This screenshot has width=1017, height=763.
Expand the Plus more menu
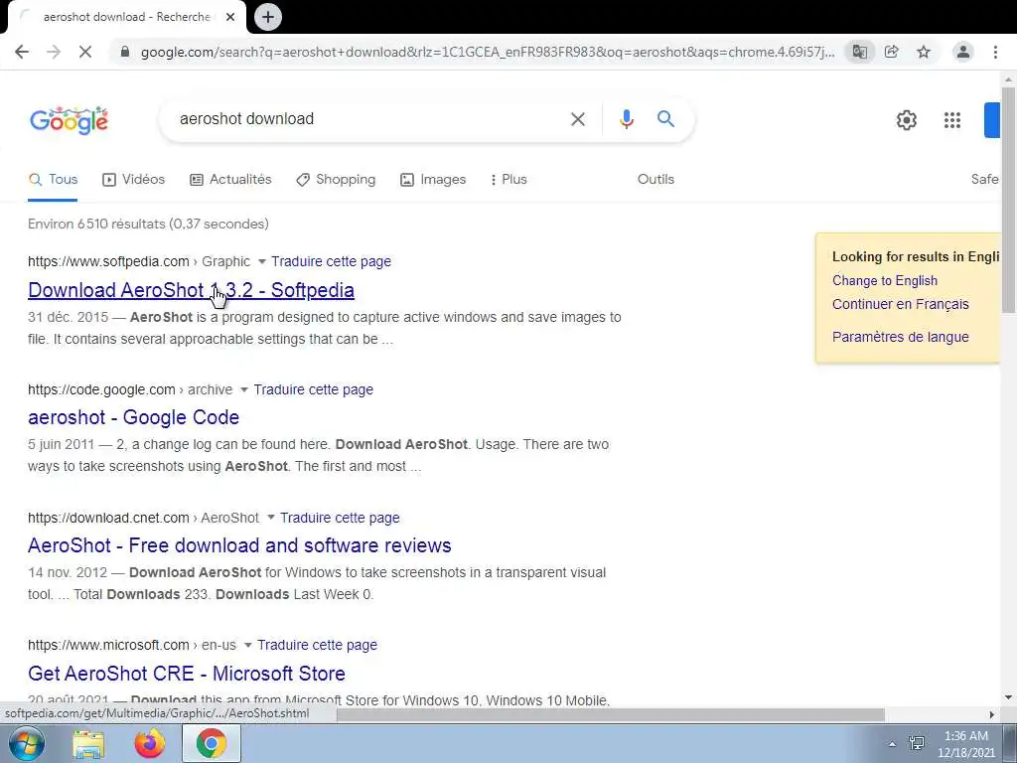[508, 180]
